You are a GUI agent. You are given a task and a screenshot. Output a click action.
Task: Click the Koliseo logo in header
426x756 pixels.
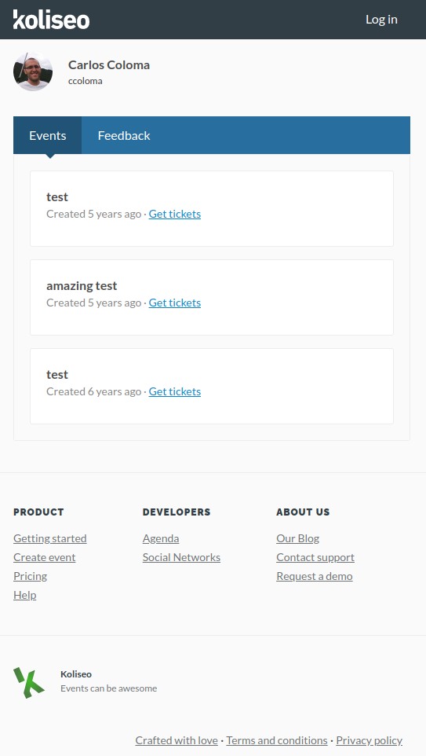click(x=51, y=20)
